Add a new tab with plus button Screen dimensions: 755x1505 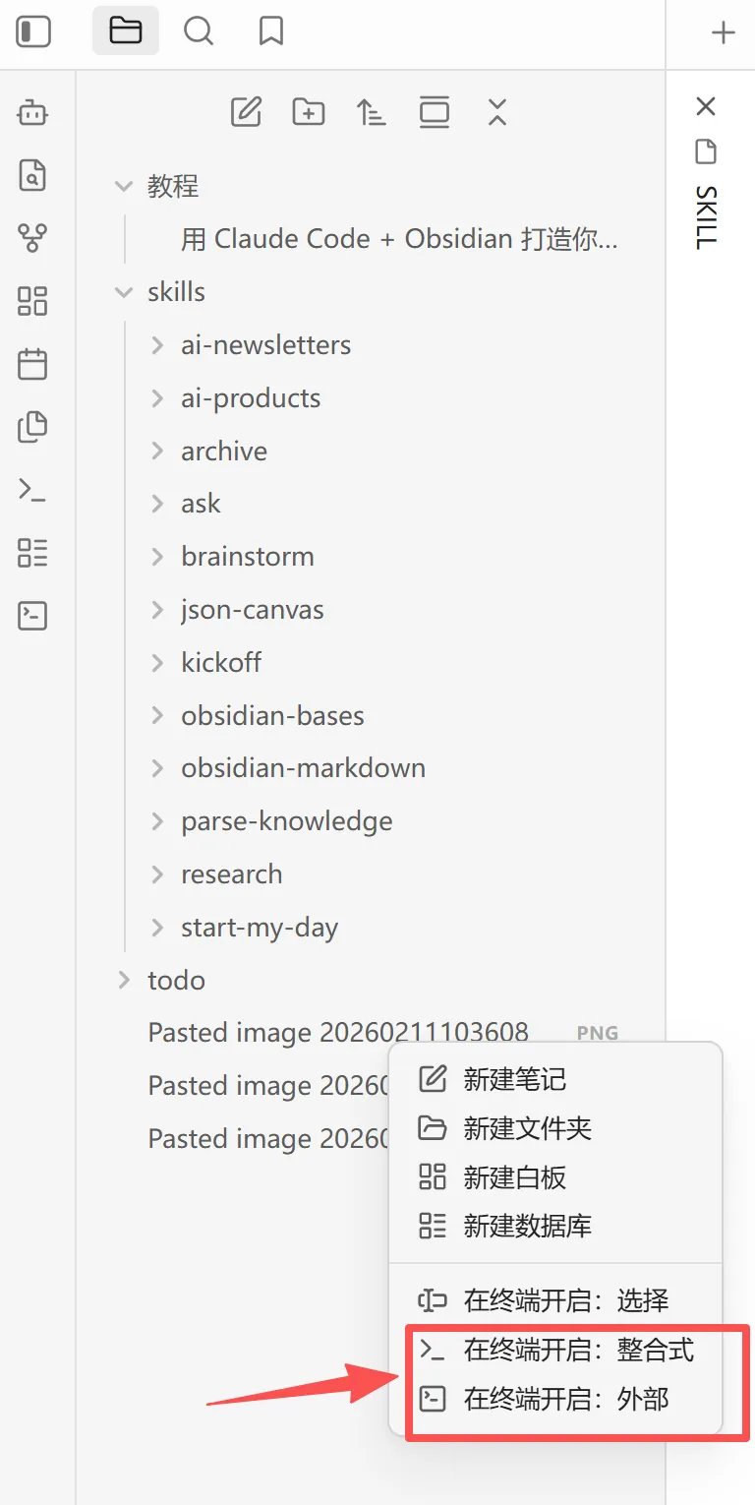point(724,32)
